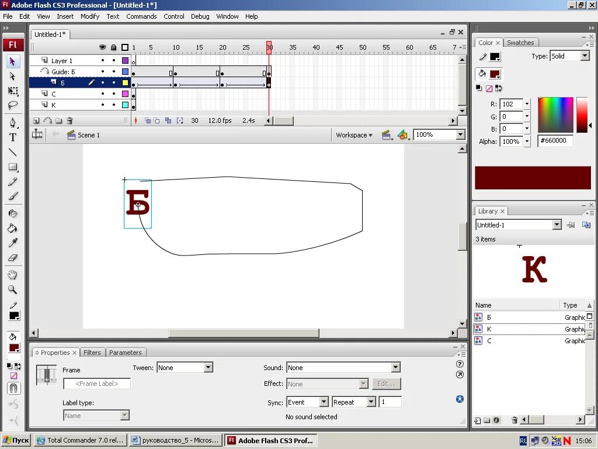598x449 pixels.
Task: Click Modify Onion Markers button
Action: coord(180,120)
